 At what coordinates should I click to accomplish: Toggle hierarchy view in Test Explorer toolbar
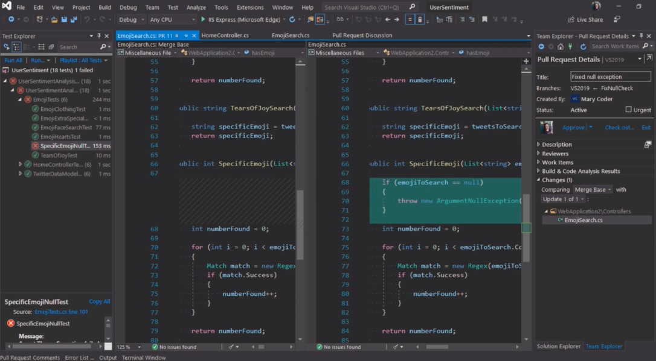point(17,47)
